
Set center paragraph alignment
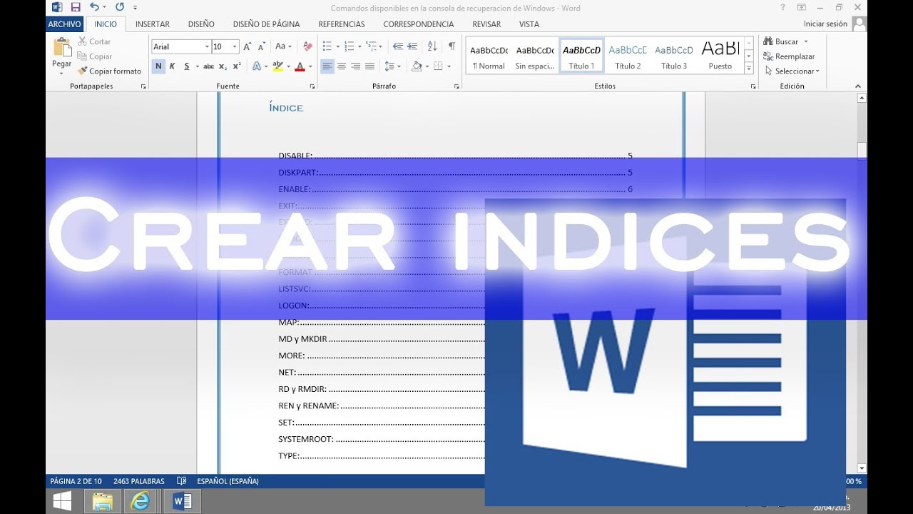342,66
